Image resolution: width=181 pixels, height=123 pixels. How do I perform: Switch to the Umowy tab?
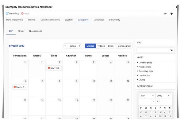pyautogui.click(x=32, y=20)
